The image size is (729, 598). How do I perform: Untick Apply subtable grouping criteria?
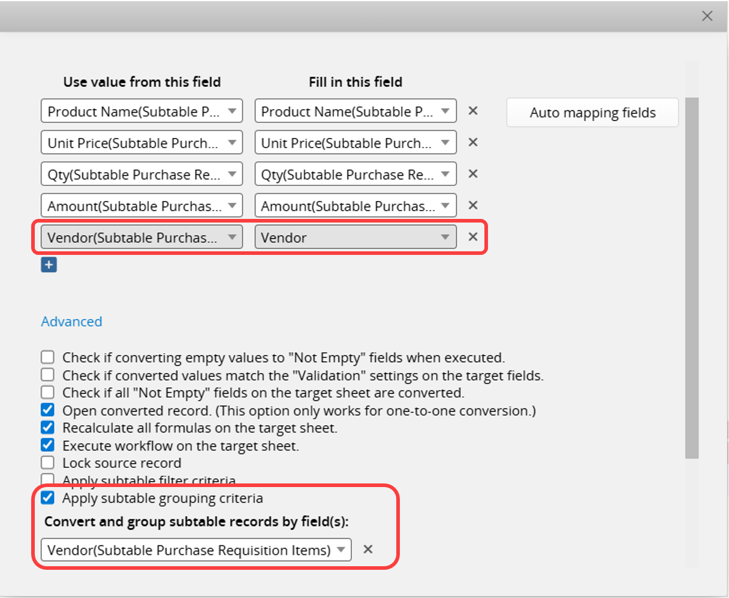pos(48,498)
